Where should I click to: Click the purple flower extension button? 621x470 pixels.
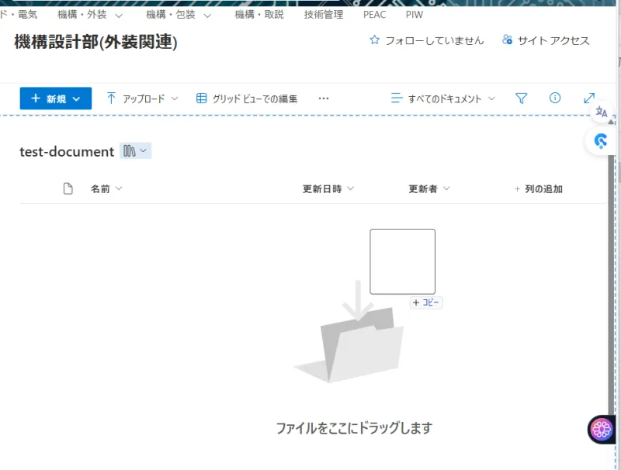point(601,429)
